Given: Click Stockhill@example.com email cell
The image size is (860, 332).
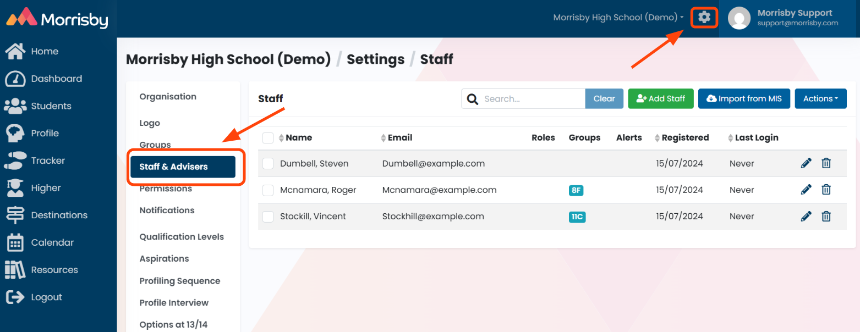Looking at the screenshot, I should [433, 216].
